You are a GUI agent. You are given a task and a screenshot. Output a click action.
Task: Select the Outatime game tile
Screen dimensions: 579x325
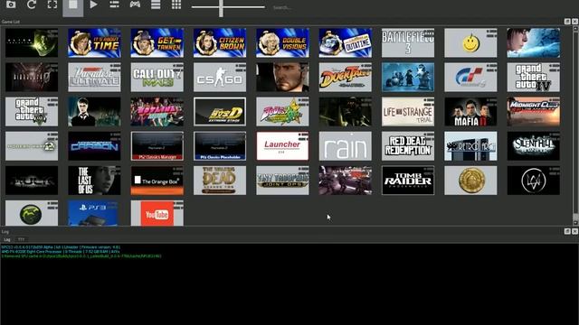pyautogui.click(x=346, y=42)
